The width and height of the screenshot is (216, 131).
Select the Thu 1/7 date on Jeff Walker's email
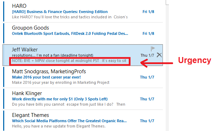(x=147, y=55)
